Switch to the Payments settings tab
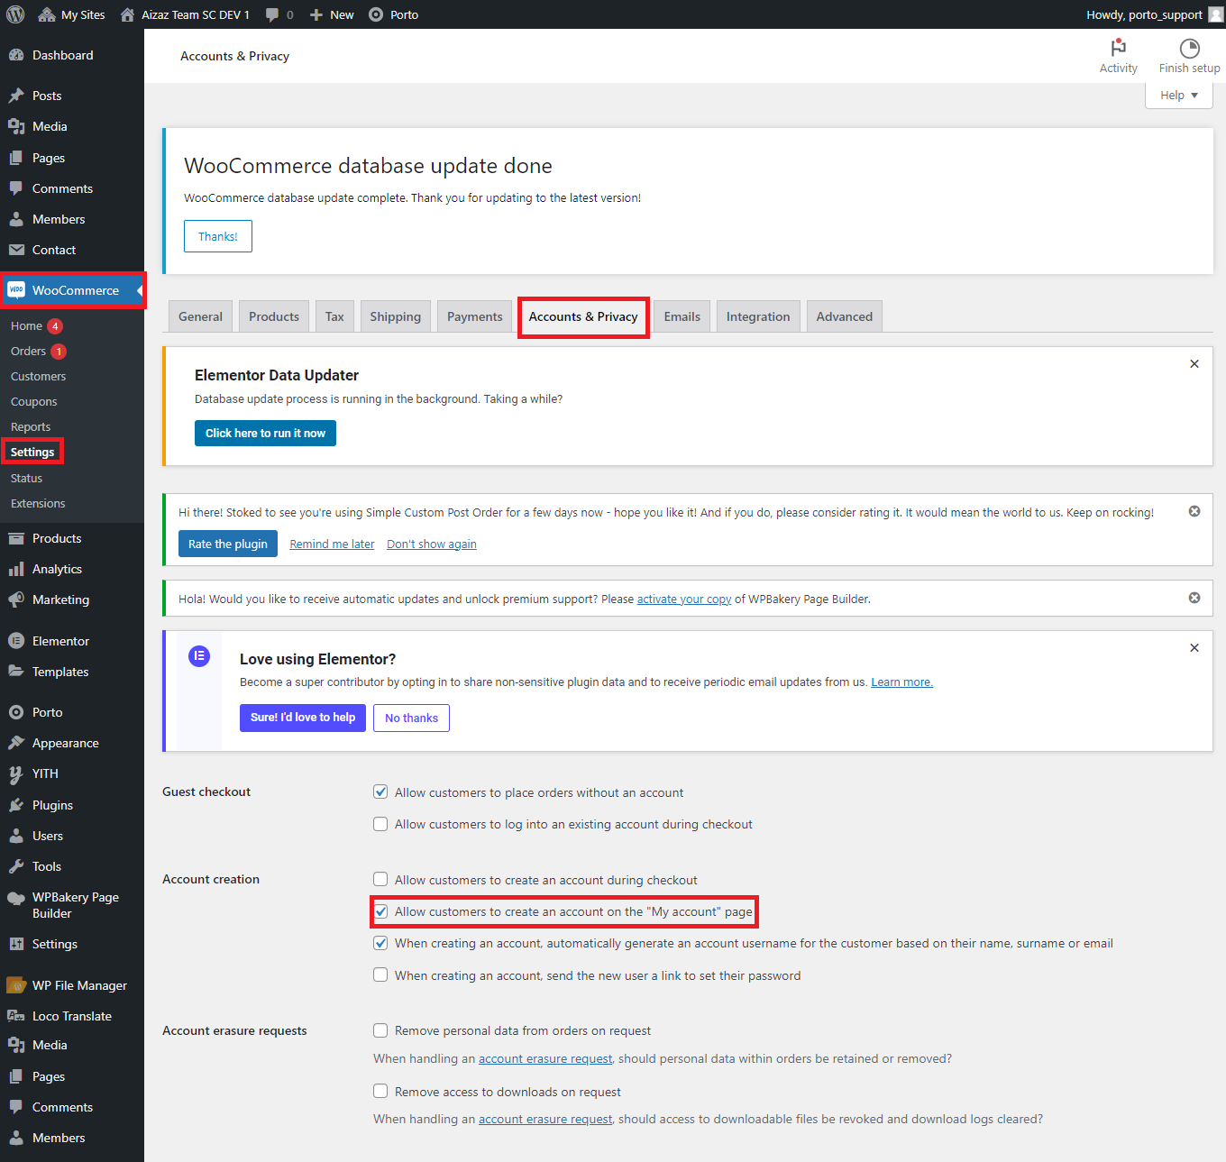 tap(475, 316)
